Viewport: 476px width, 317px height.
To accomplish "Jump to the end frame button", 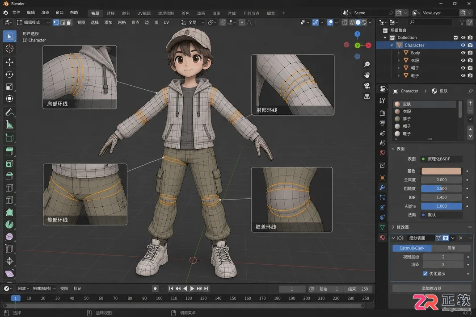I will tap(206, 288).
